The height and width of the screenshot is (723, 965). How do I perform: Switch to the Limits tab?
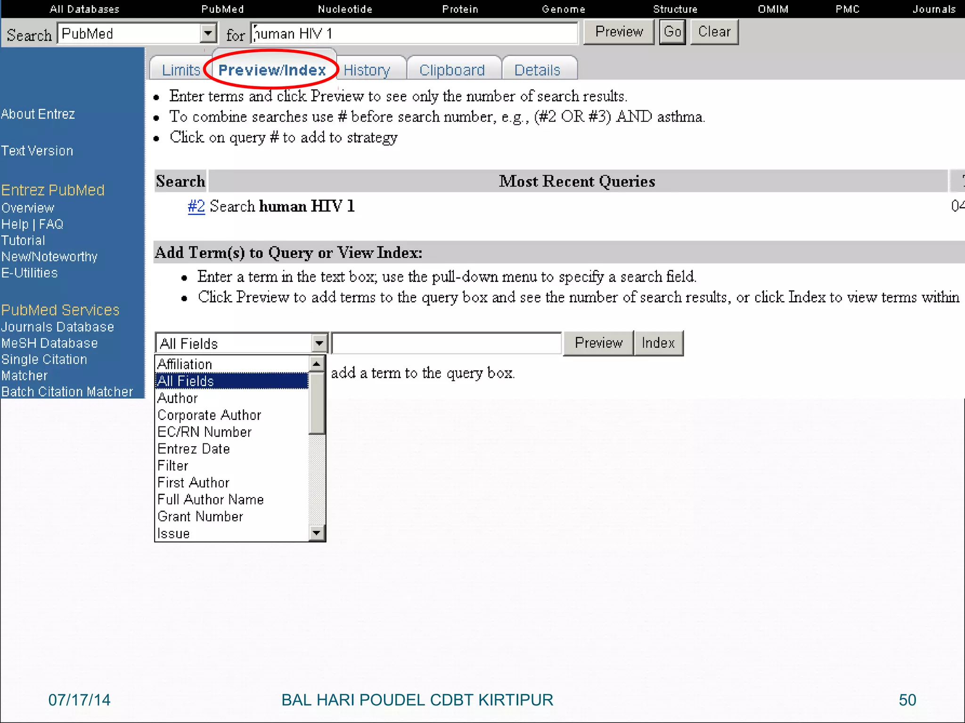pyautogui.click(x=180, y=70)
